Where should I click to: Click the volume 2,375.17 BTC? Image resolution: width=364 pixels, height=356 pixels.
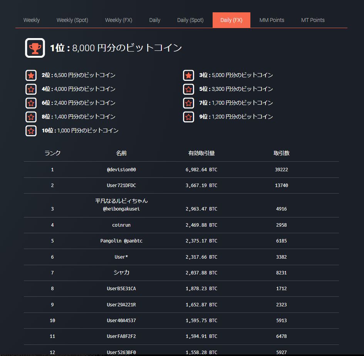[201, 241]
